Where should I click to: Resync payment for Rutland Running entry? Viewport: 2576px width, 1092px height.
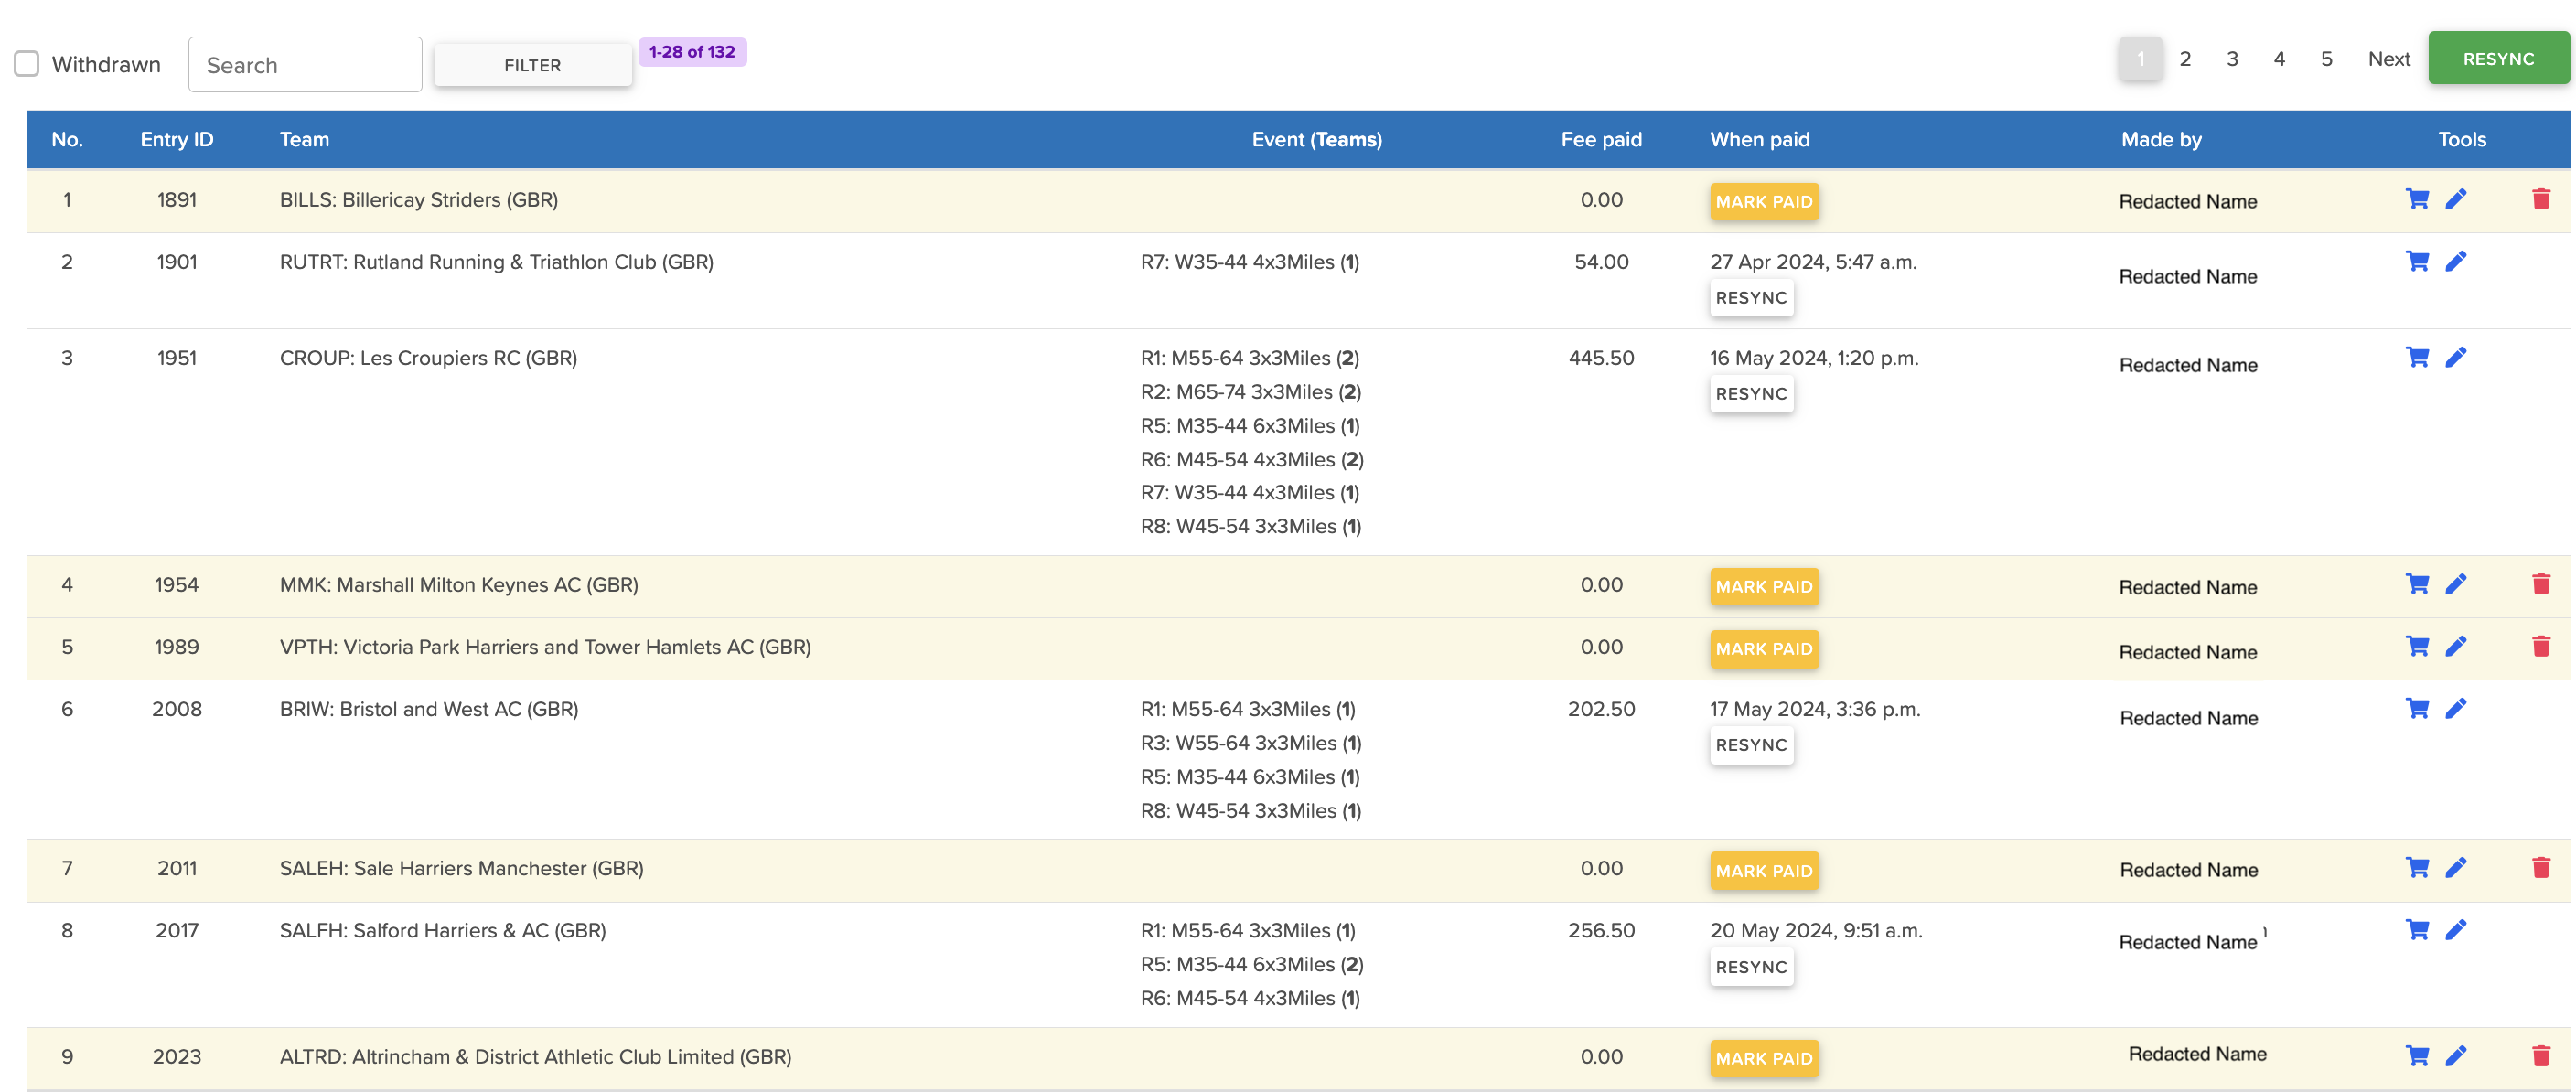tap(1751, 297)
